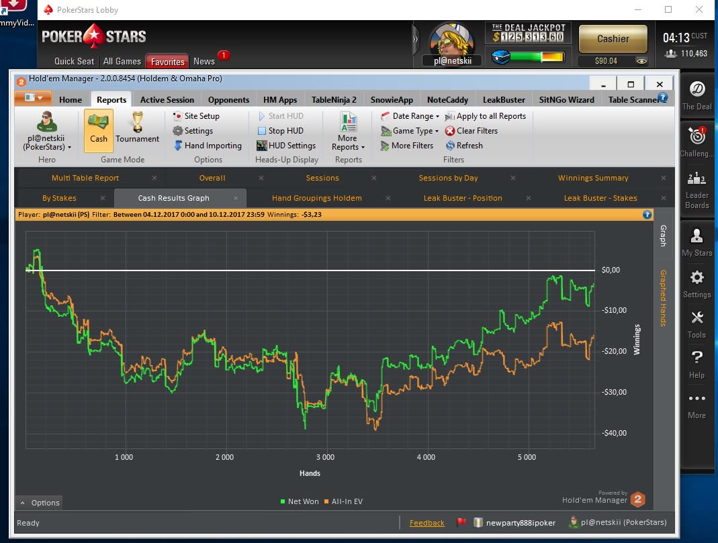718x543 pixels.
Task: Refresh the report filters
Action: point(464,146)
